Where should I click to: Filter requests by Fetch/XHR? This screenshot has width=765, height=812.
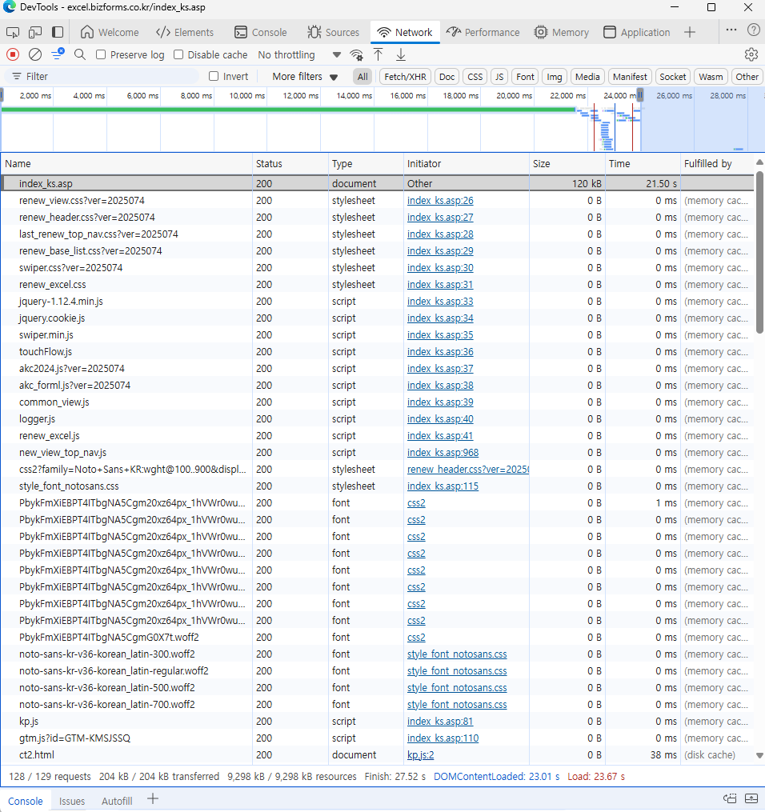pyautogui.click(x=405, y=77)
